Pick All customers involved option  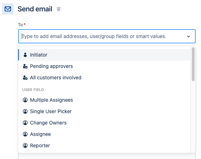pyautogui.click(x=104, y=78)
